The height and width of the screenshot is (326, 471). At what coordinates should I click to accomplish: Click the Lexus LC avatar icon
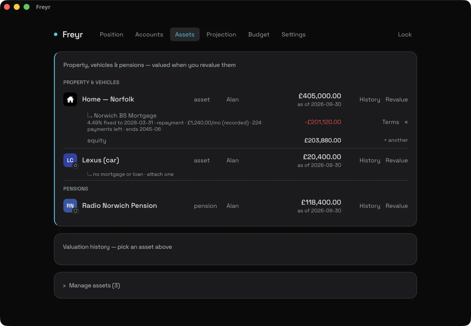pyautogui.click(x=70, y=160)
